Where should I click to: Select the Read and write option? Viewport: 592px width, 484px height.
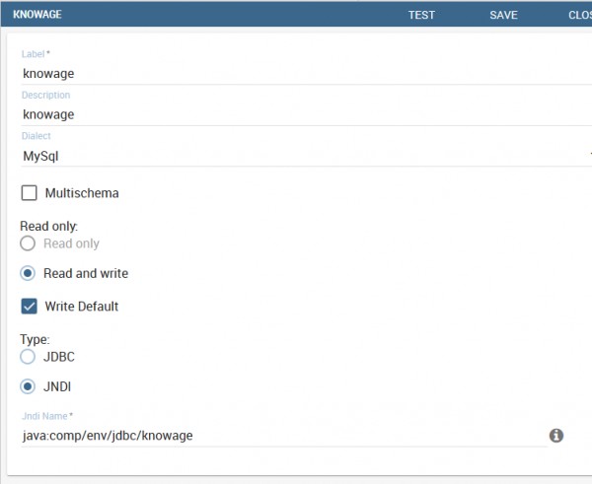[28, 273]
